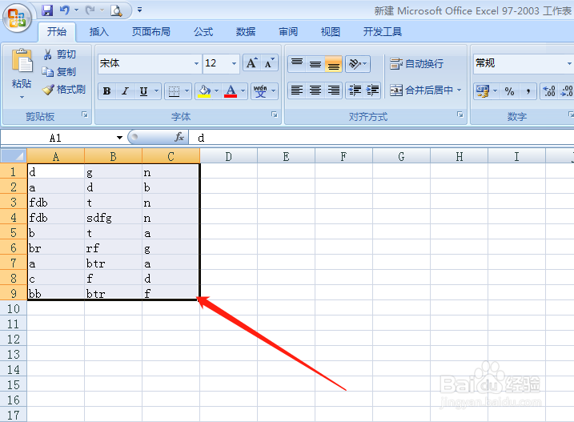Apply percent style

pyautogui.click(x=509, y=90)
